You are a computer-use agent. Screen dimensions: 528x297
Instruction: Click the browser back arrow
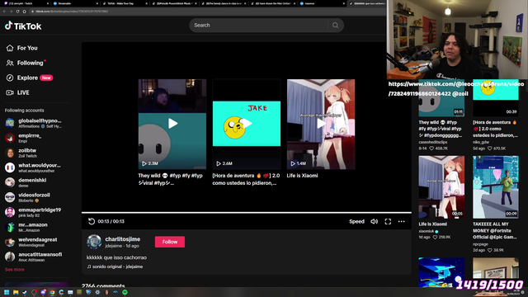pos(4,11)
